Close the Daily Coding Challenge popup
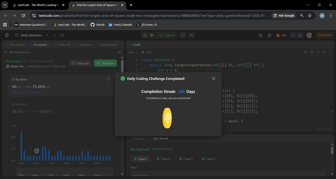 [214, 78]
